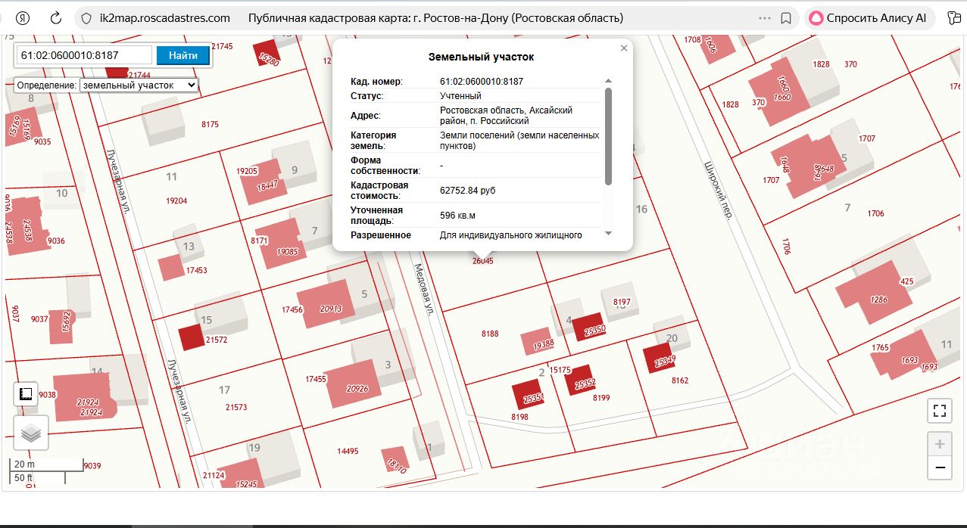Click ik2map.roscadastres.com address text
The width and height of the screenshot is (967, 528).
click(165, 18)
